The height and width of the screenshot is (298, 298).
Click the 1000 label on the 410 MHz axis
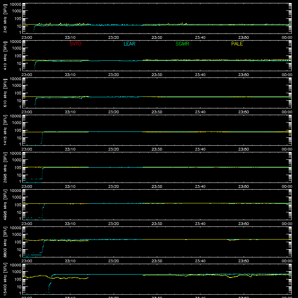click(17, 48)
